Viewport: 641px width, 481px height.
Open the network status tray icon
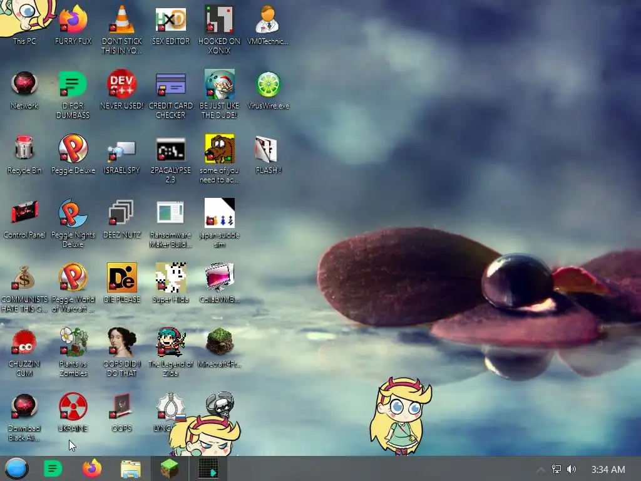pos(556,469)
